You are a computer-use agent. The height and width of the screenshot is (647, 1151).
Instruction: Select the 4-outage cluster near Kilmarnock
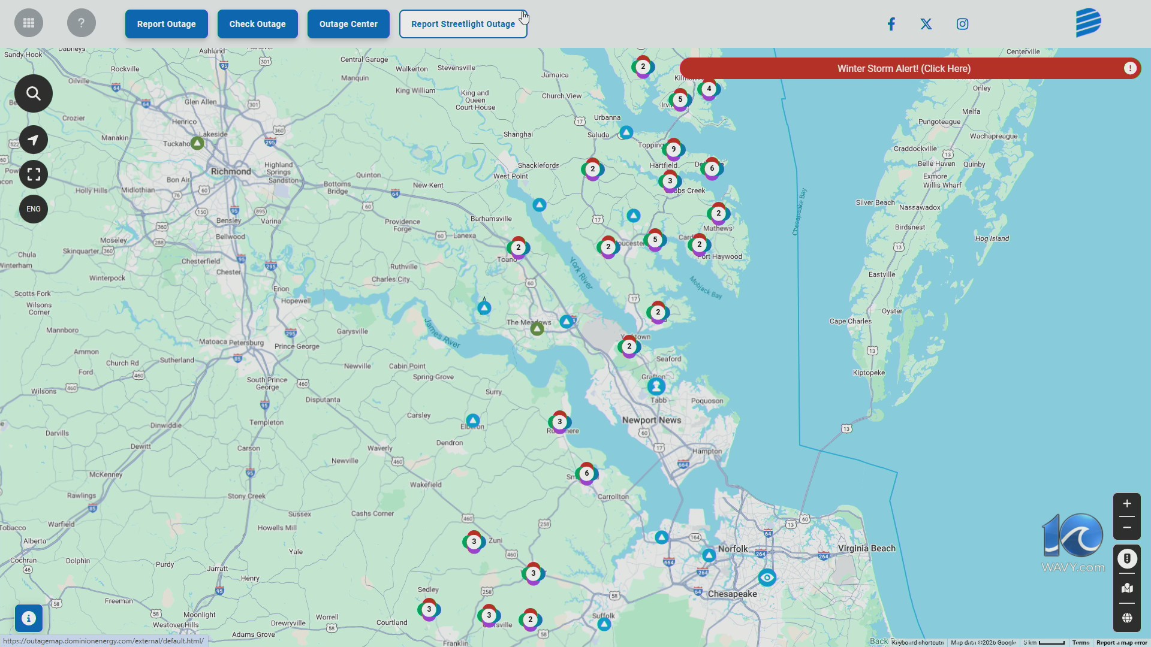tap(709, 89)
